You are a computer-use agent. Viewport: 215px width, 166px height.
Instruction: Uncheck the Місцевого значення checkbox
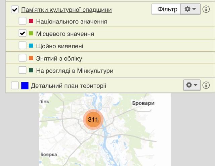23,33
